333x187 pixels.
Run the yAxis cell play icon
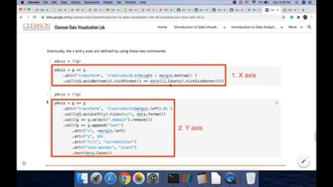click(276, 103)
